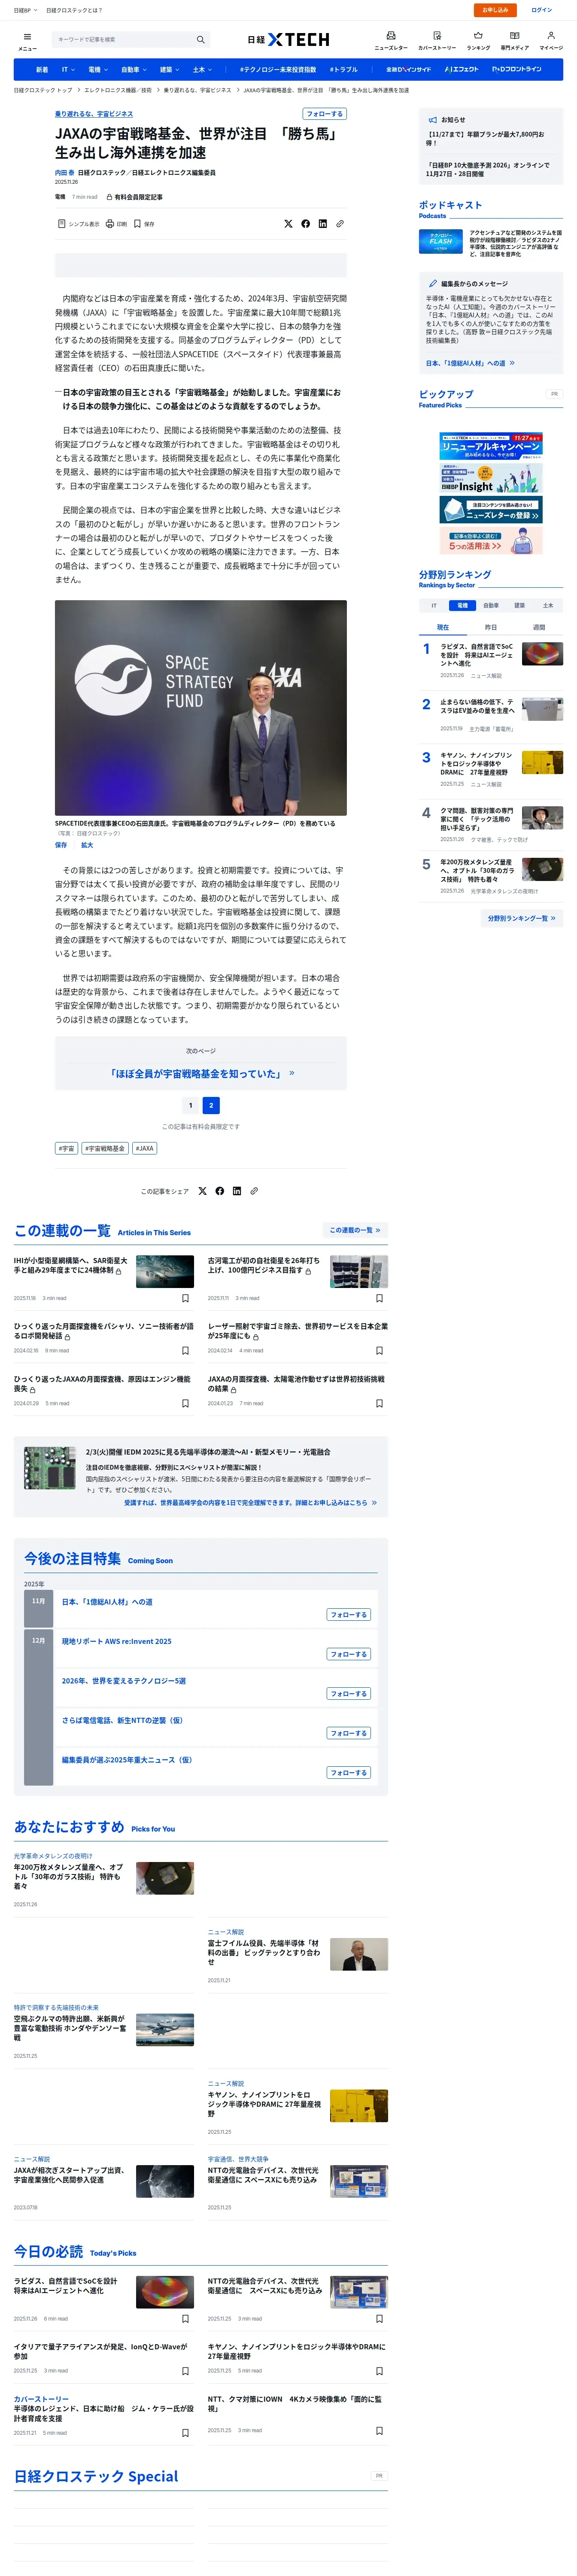Click the 日経クロステック トップ breadcrumb
577x2576 pixels.
[43, 90]
